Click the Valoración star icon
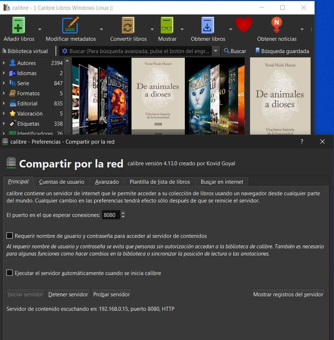The height and width of the screenshot is (340, 334). [13, 113]
